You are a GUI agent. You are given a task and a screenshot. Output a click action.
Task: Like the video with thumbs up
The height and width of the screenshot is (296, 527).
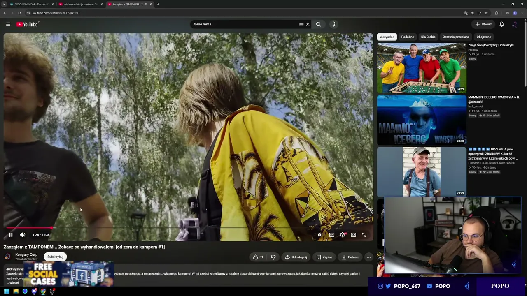[259, 257]
